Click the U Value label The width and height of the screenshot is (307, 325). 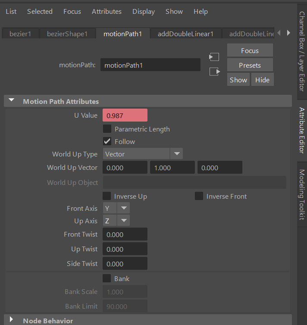tap(86, 115)
